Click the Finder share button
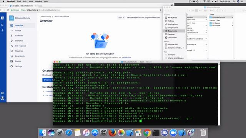Image resolution: width=246 pixels, height=138 pixels. pyautogui.click(x=217, y=10)
